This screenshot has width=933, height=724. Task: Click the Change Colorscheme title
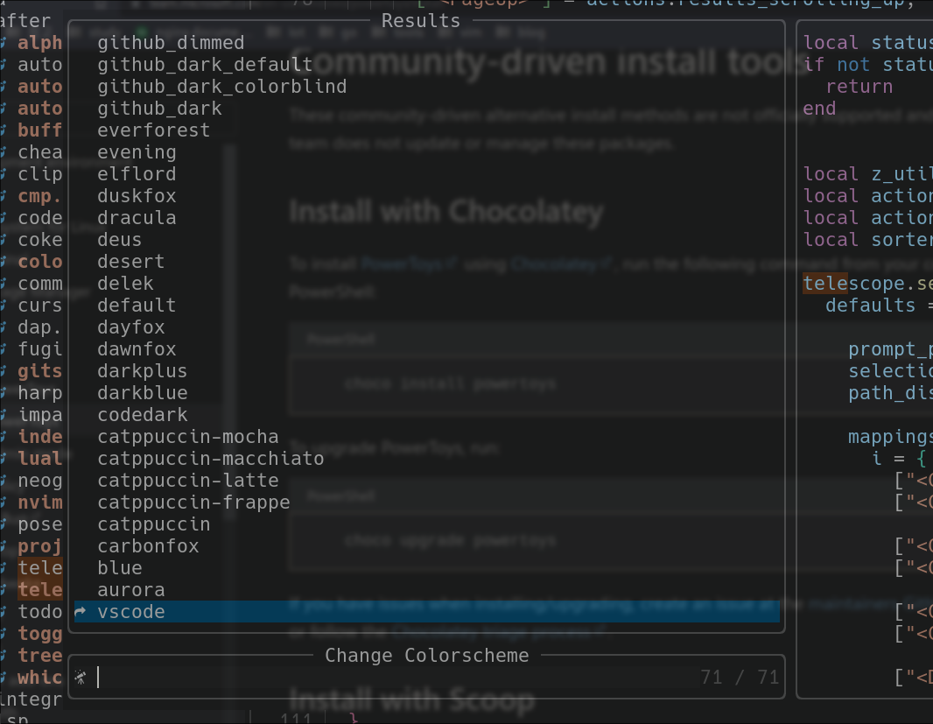coord(426,656)
